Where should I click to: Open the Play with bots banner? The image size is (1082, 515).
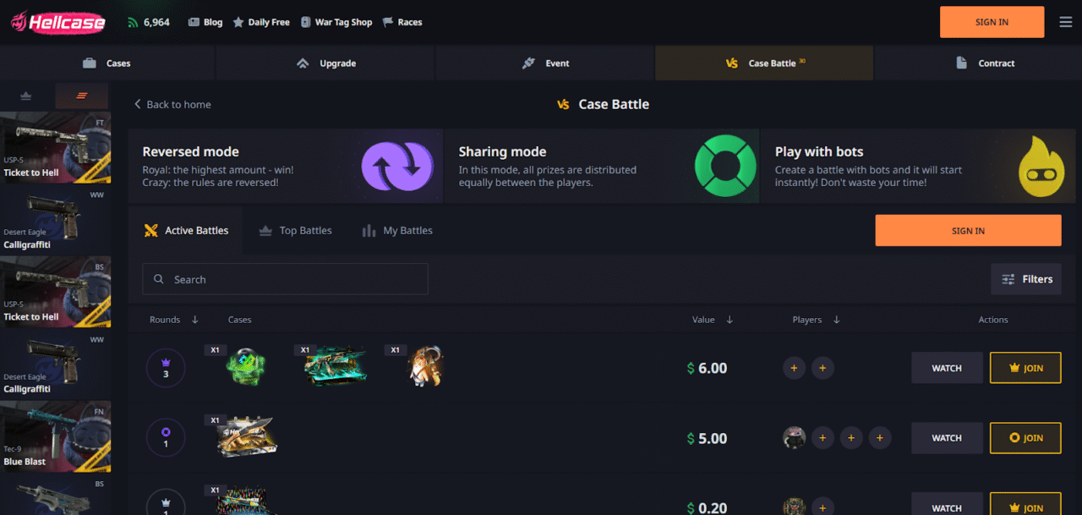[918, 166]
